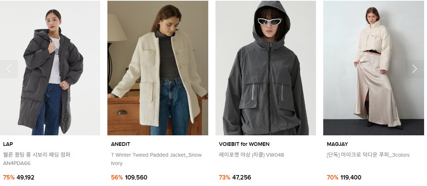The height and width of the screenshot is (186, 427).
Task: Open the ANEDIT tweed jacket image
Action: coord(158,68)
